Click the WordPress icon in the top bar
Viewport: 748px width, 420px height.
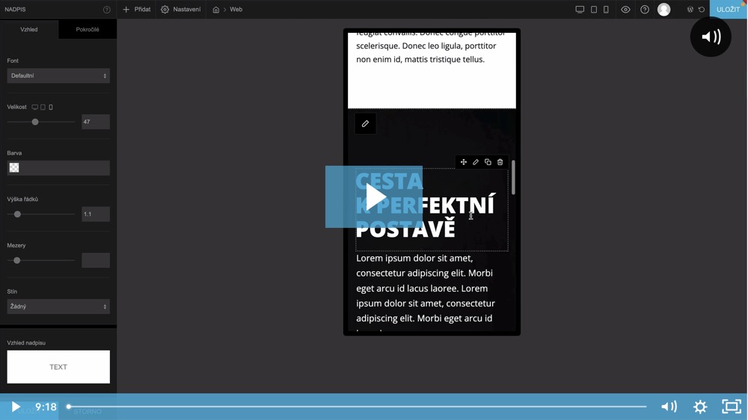click(x=690, y=10)
